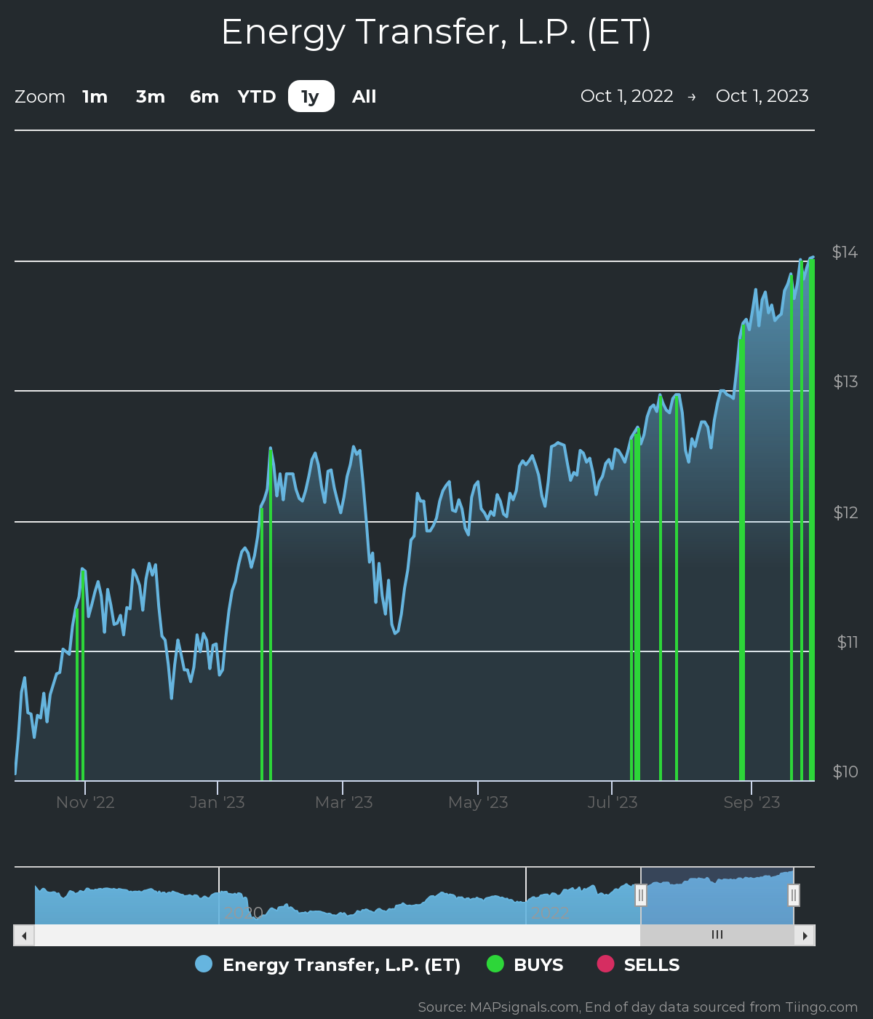Click the $13 price axis label
The image size is (873, 1019).
pos(845,381)
